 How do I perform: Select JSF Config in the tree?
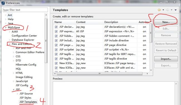[22, 85]
